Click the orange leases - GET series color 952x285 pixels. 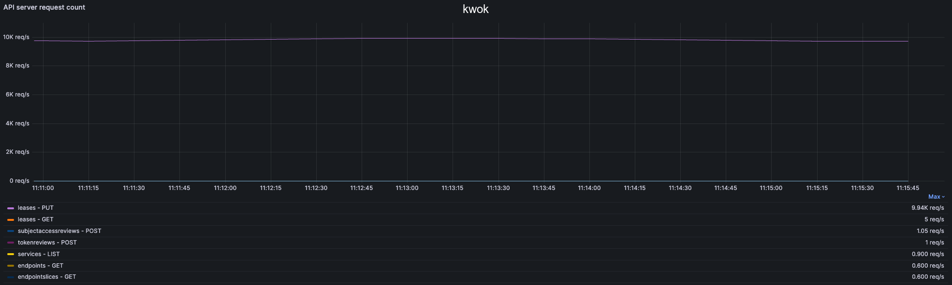pos(11,220)
